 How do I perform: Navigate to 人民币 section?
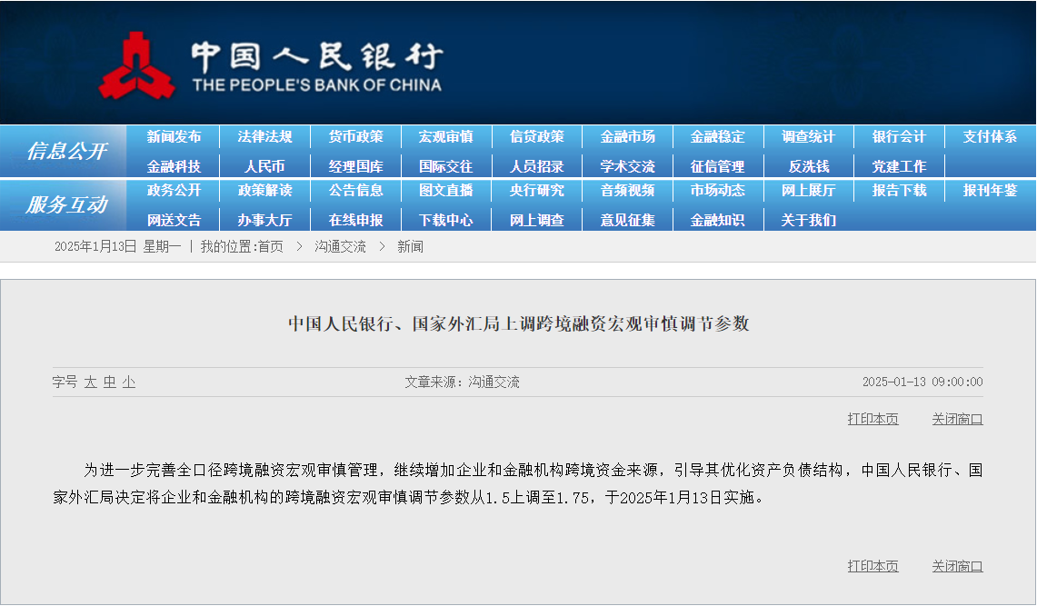(x=264, y=167)
